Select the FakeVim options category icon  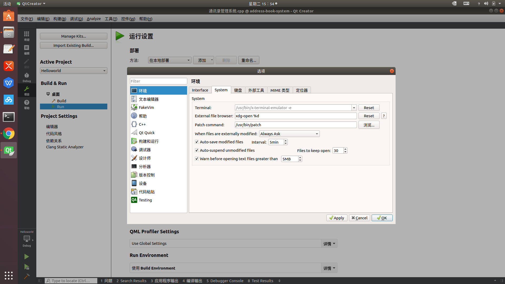click(134, 107)
